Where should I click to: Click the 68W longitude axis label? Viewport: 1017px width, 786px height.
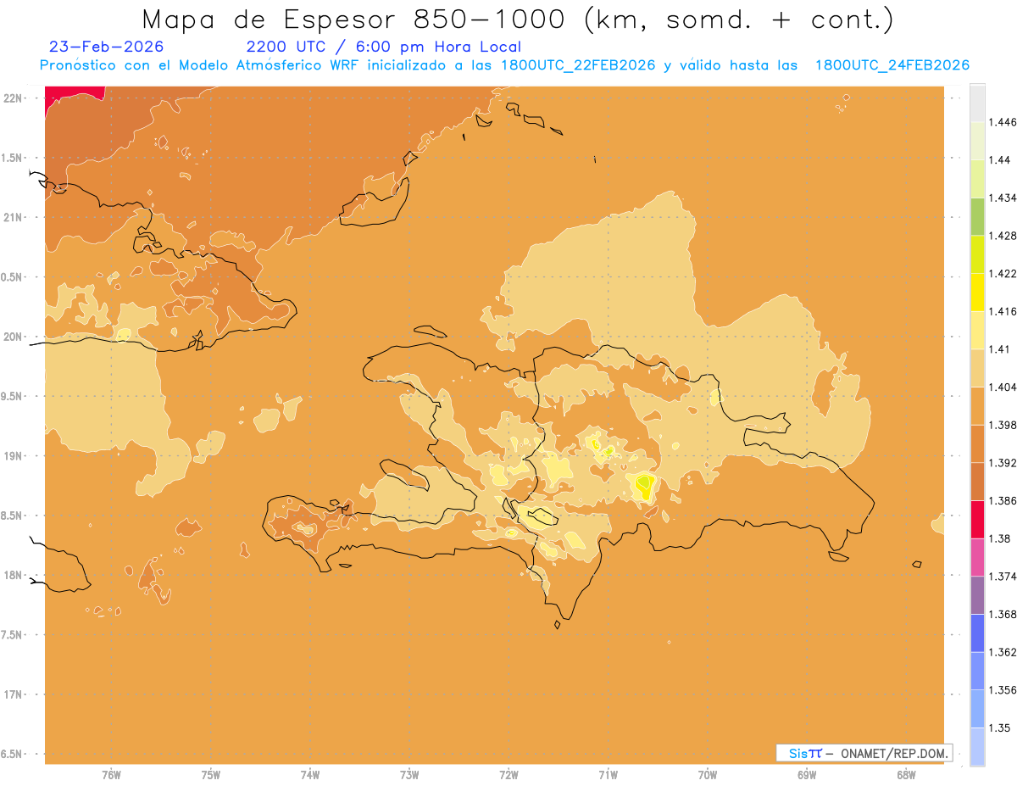point(906,775)
